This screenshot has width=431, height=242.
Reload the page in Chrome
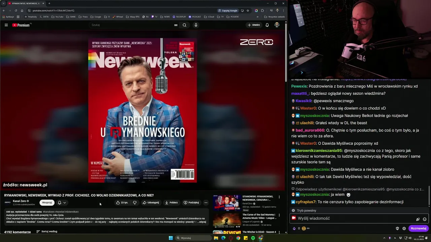pos(16,10)
